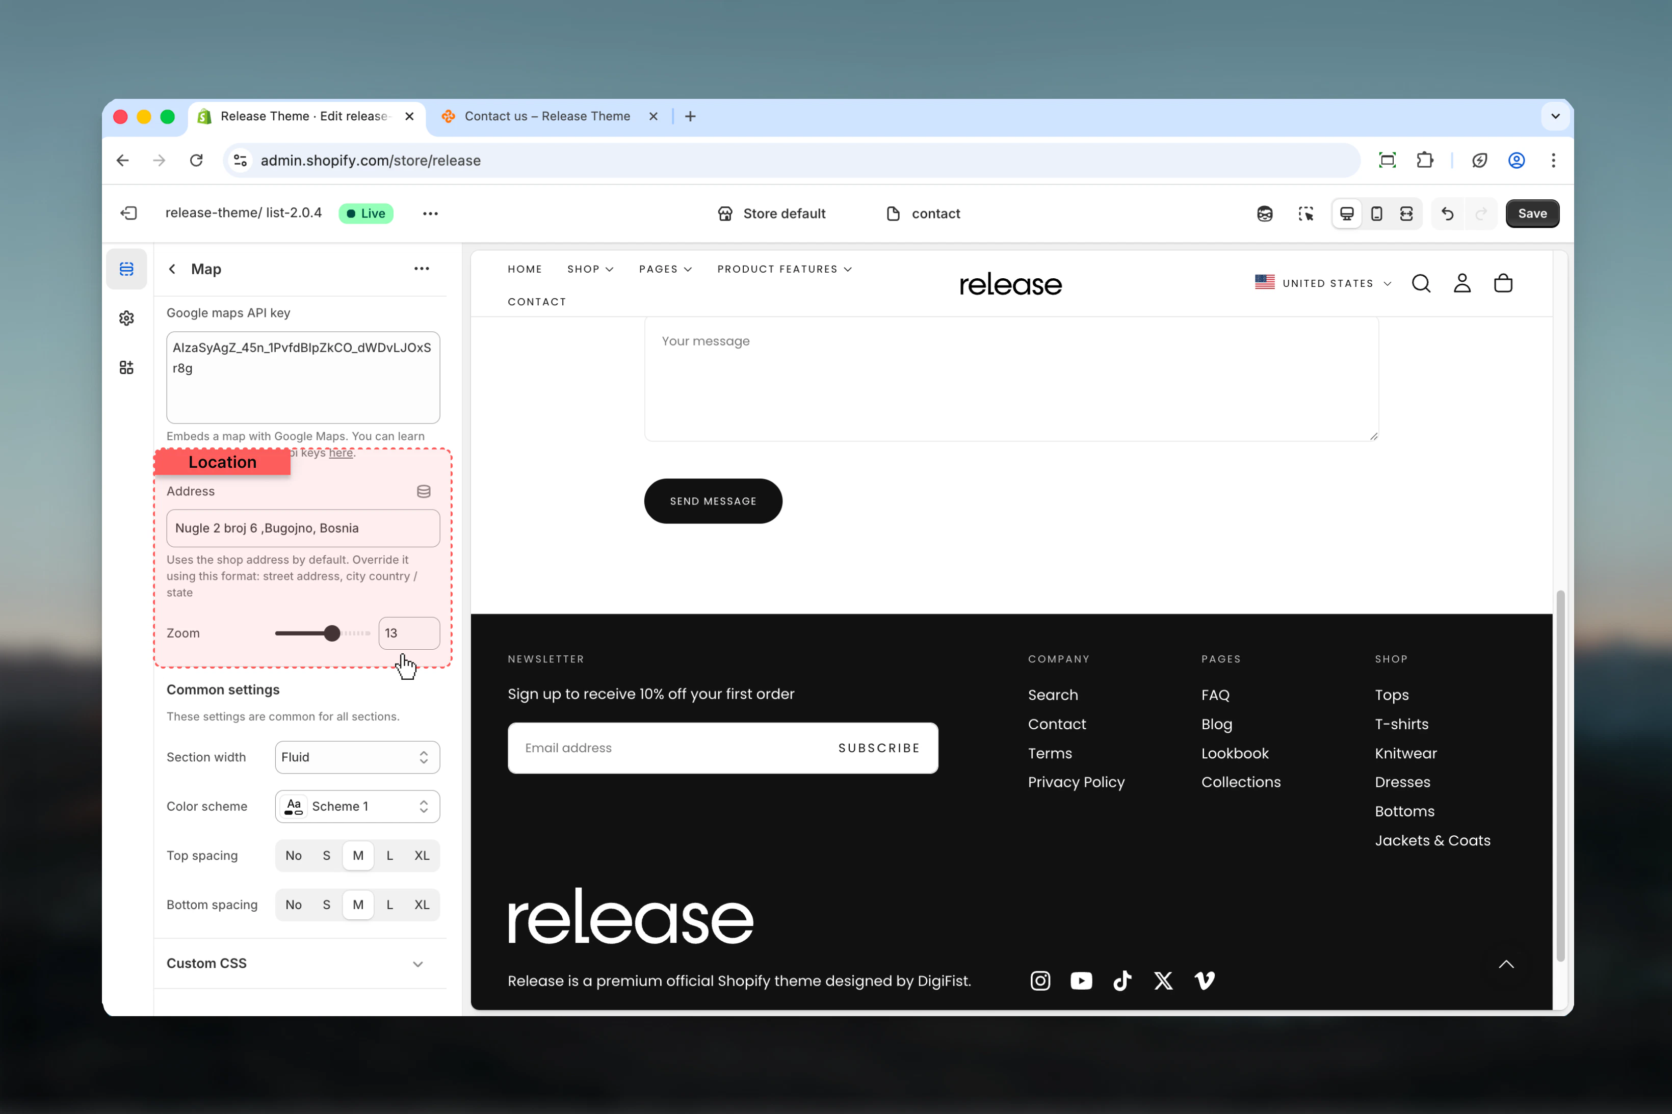Switch to desktop preview
This screenshot has width=1672, height=1114.
point(1347,214)
